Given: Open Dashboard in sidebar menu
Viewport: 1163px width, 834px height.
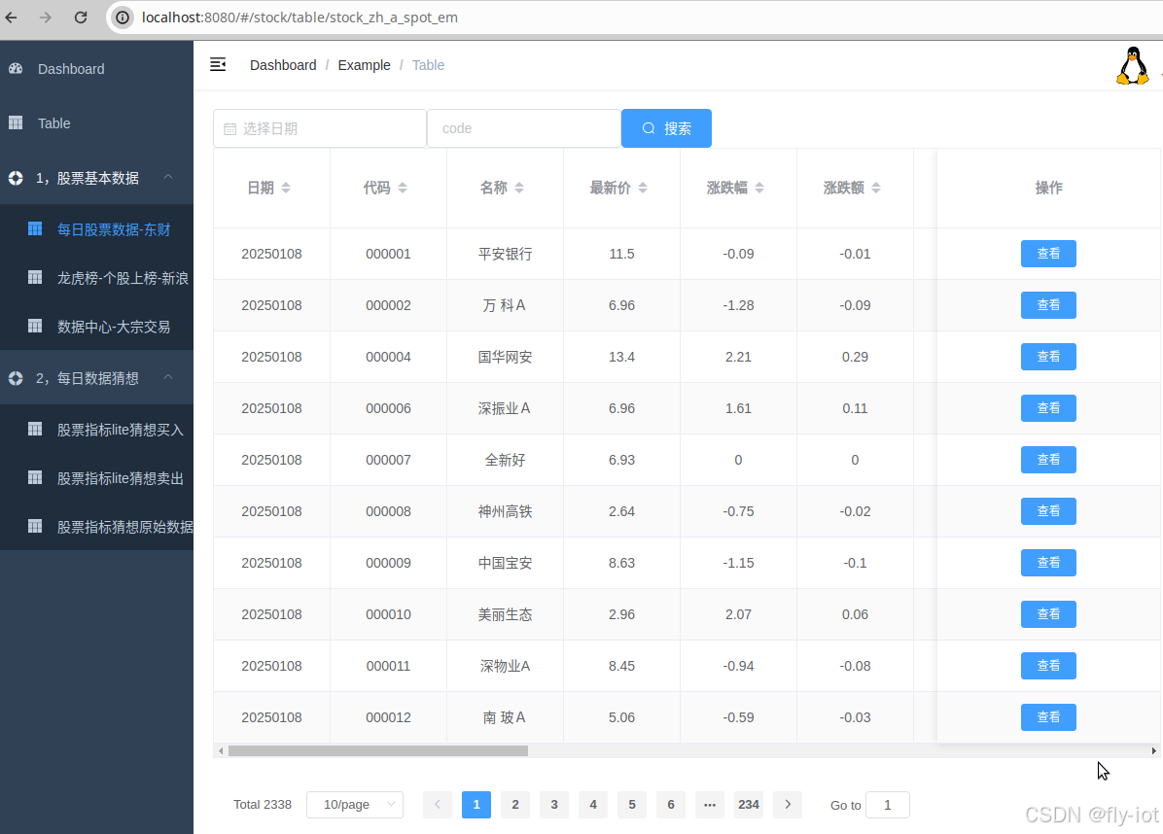Looking at the screenshot, I should pos(96,68).
